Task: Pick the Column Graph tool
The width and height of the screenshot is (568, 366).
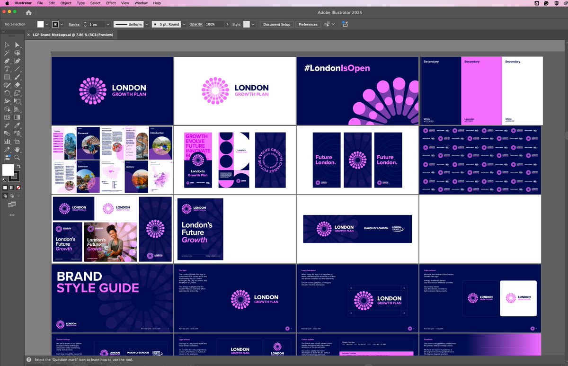Action: (x=7, y=141)
